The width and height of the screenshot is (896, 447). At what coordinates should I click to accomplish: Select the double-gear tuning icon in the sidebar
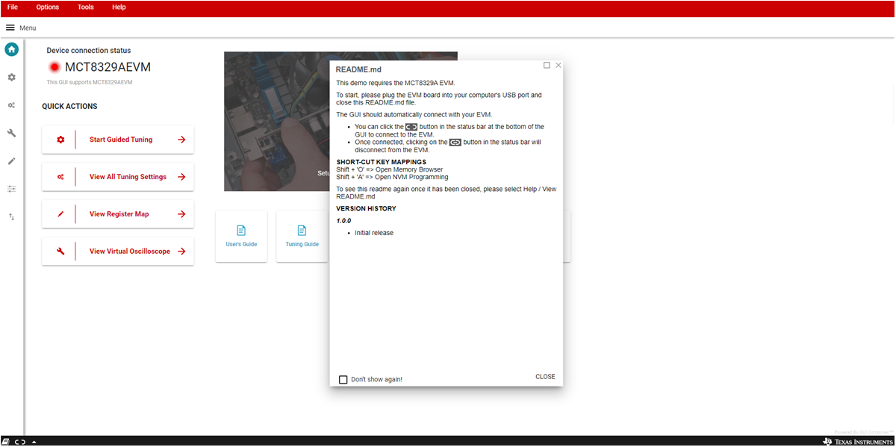[11, 105]
